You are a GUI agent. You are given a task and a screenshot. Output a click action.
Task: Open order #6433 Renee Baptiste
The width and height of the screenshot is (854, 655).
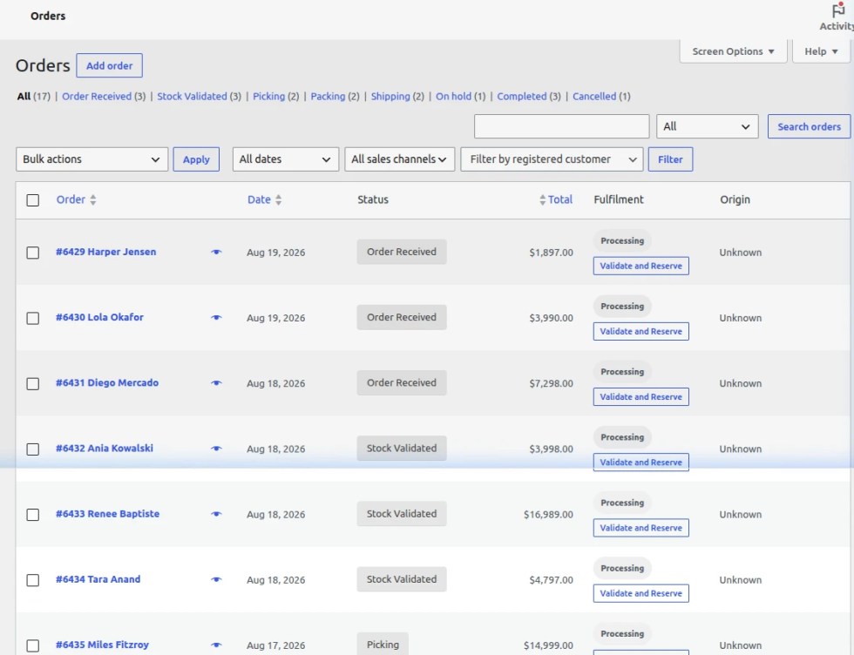(x=108, y=513)
